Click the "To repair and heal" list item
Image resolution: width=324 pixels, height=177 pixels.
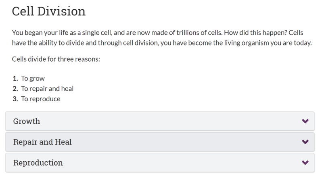coord(47,89)
